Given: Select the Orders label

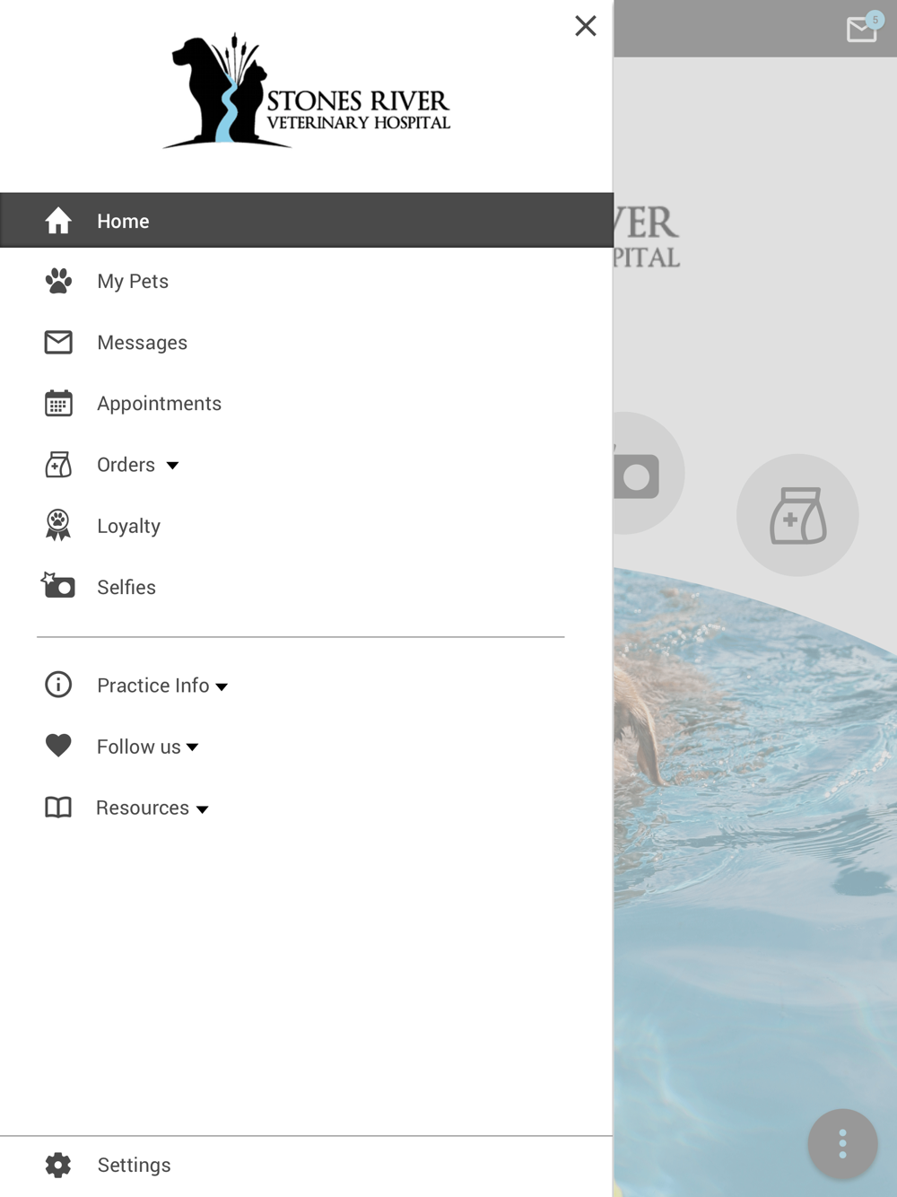Looking at the screenshot, I should click(x=126, y=465).
